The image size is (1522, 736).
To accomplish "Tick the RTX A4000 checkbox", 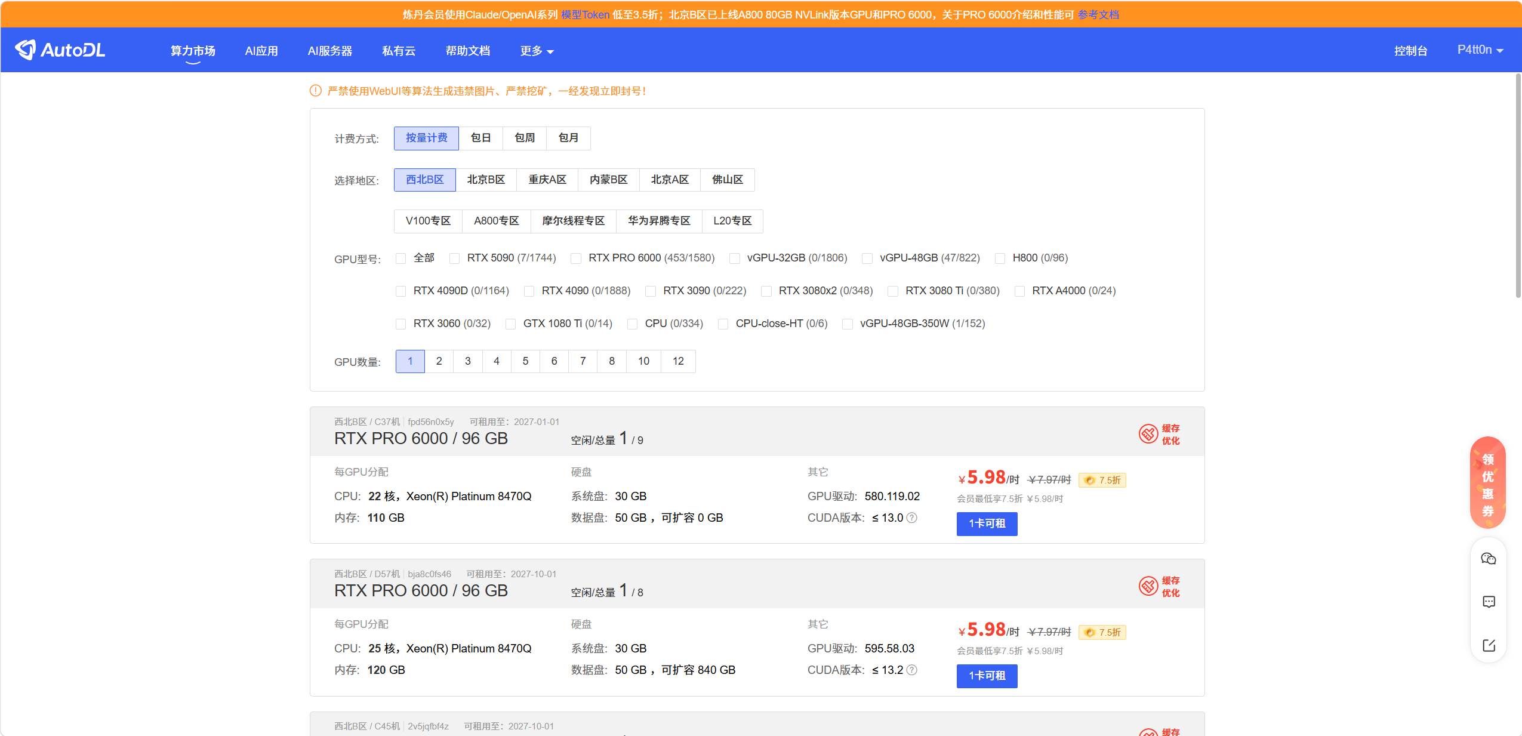I will 1019,291.
